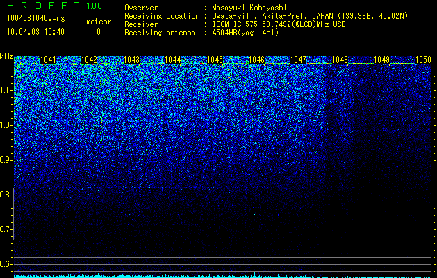Click the observer name Masayuki Kobayashi

click(x=249, y=8)
